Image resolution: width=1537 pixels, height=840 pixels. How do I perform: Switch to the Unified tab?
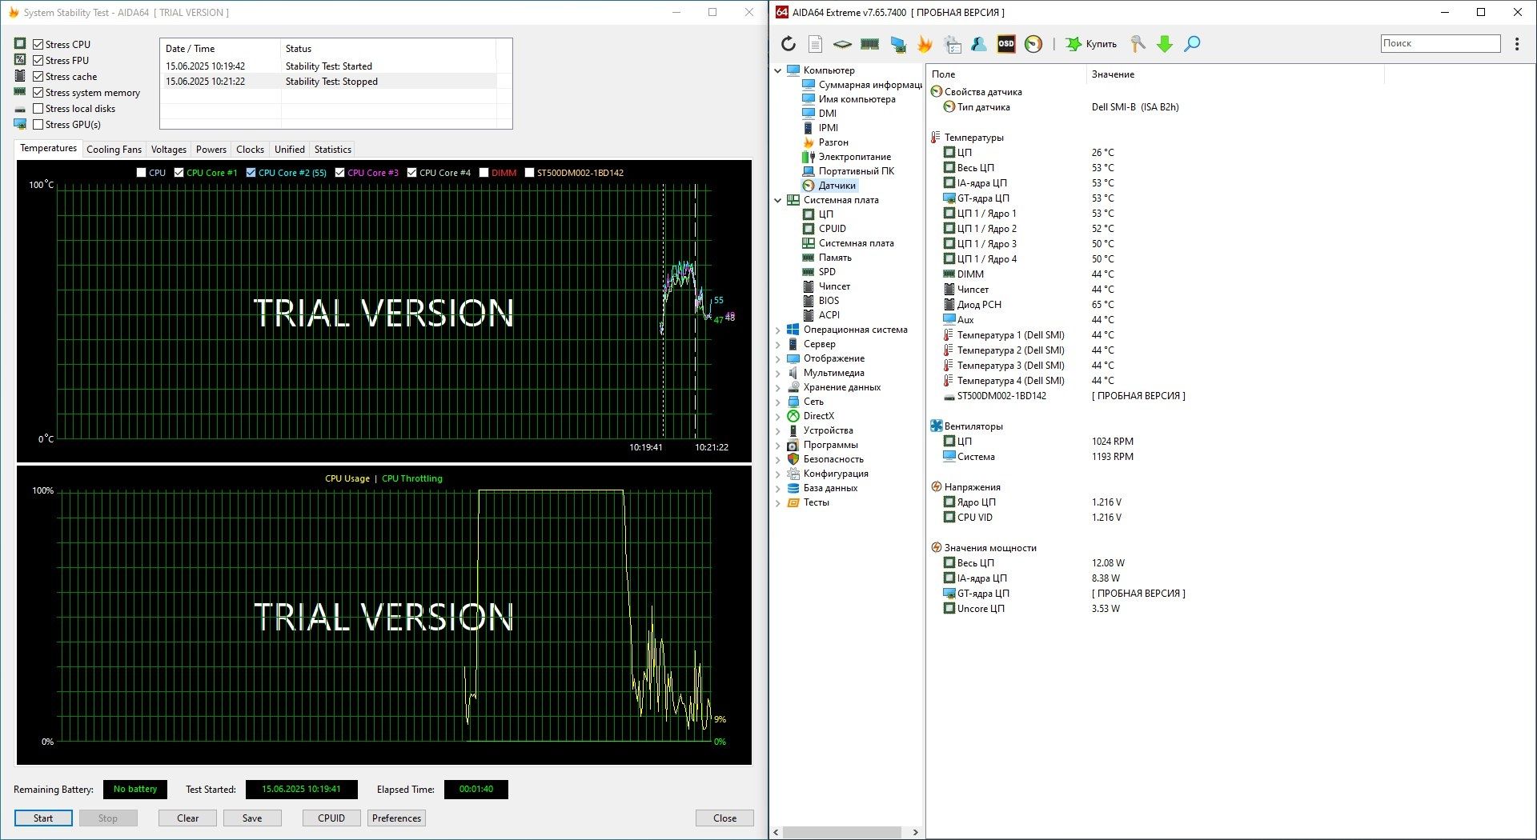pyautogui.click(x=290, y=150)
